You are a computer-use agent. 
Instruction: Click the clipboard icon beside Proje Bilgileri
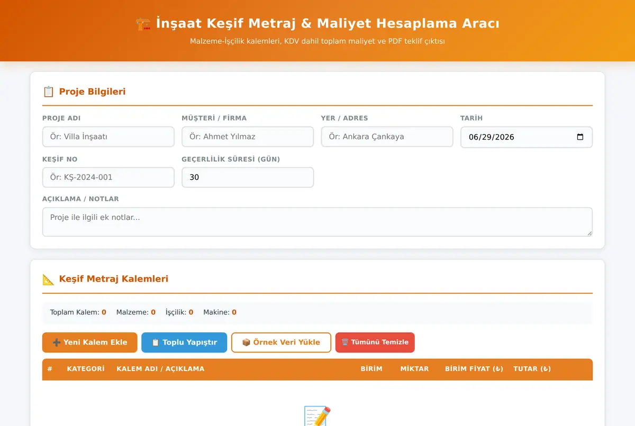point(48,91)
